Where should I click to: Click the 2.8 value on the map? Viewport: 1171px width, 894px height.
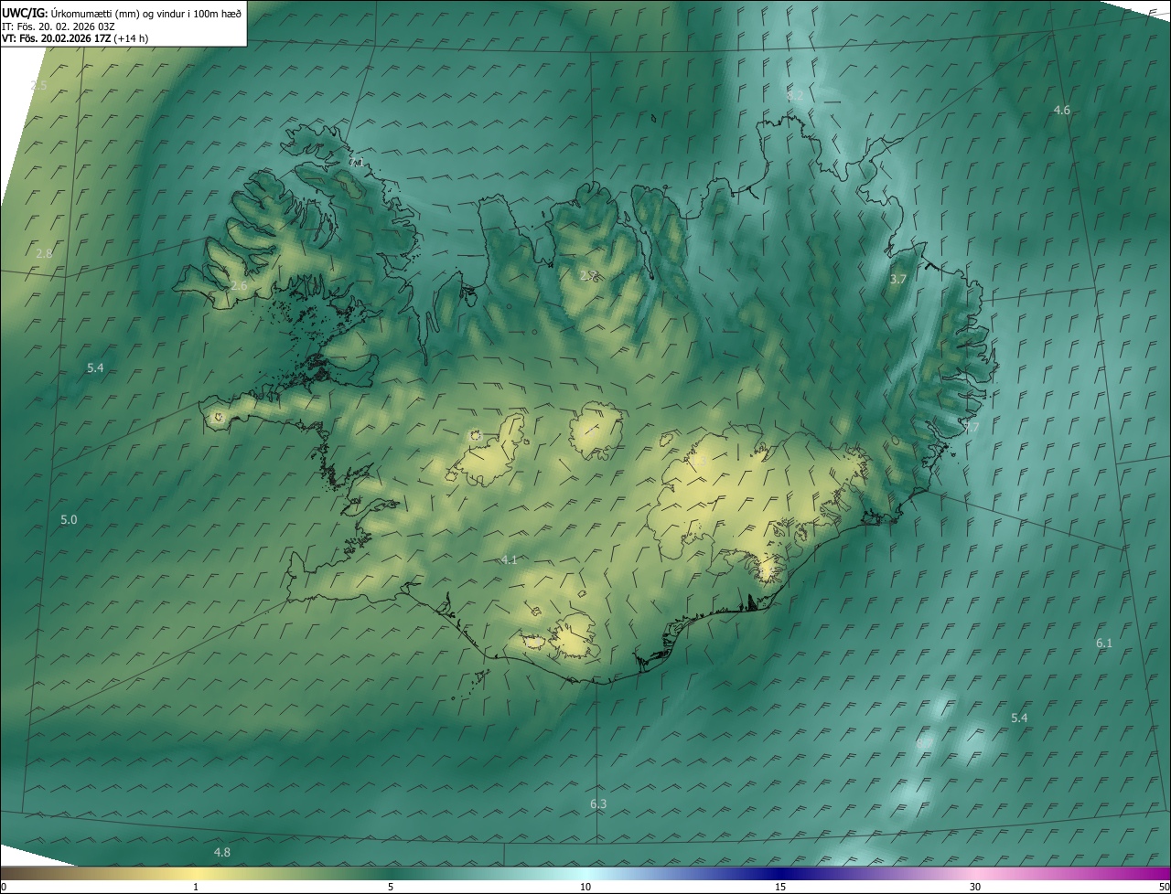point(44,253)
